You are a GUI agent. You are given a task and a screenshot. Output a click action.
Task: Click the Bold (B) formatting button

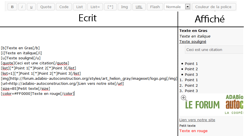[x=12, y=7]
